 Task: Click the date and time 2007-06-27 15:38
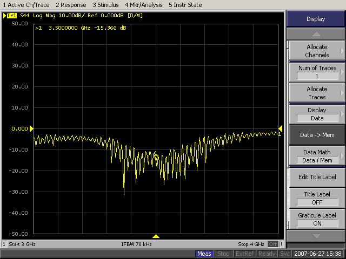pyautogui.click(x=318, y=254)
